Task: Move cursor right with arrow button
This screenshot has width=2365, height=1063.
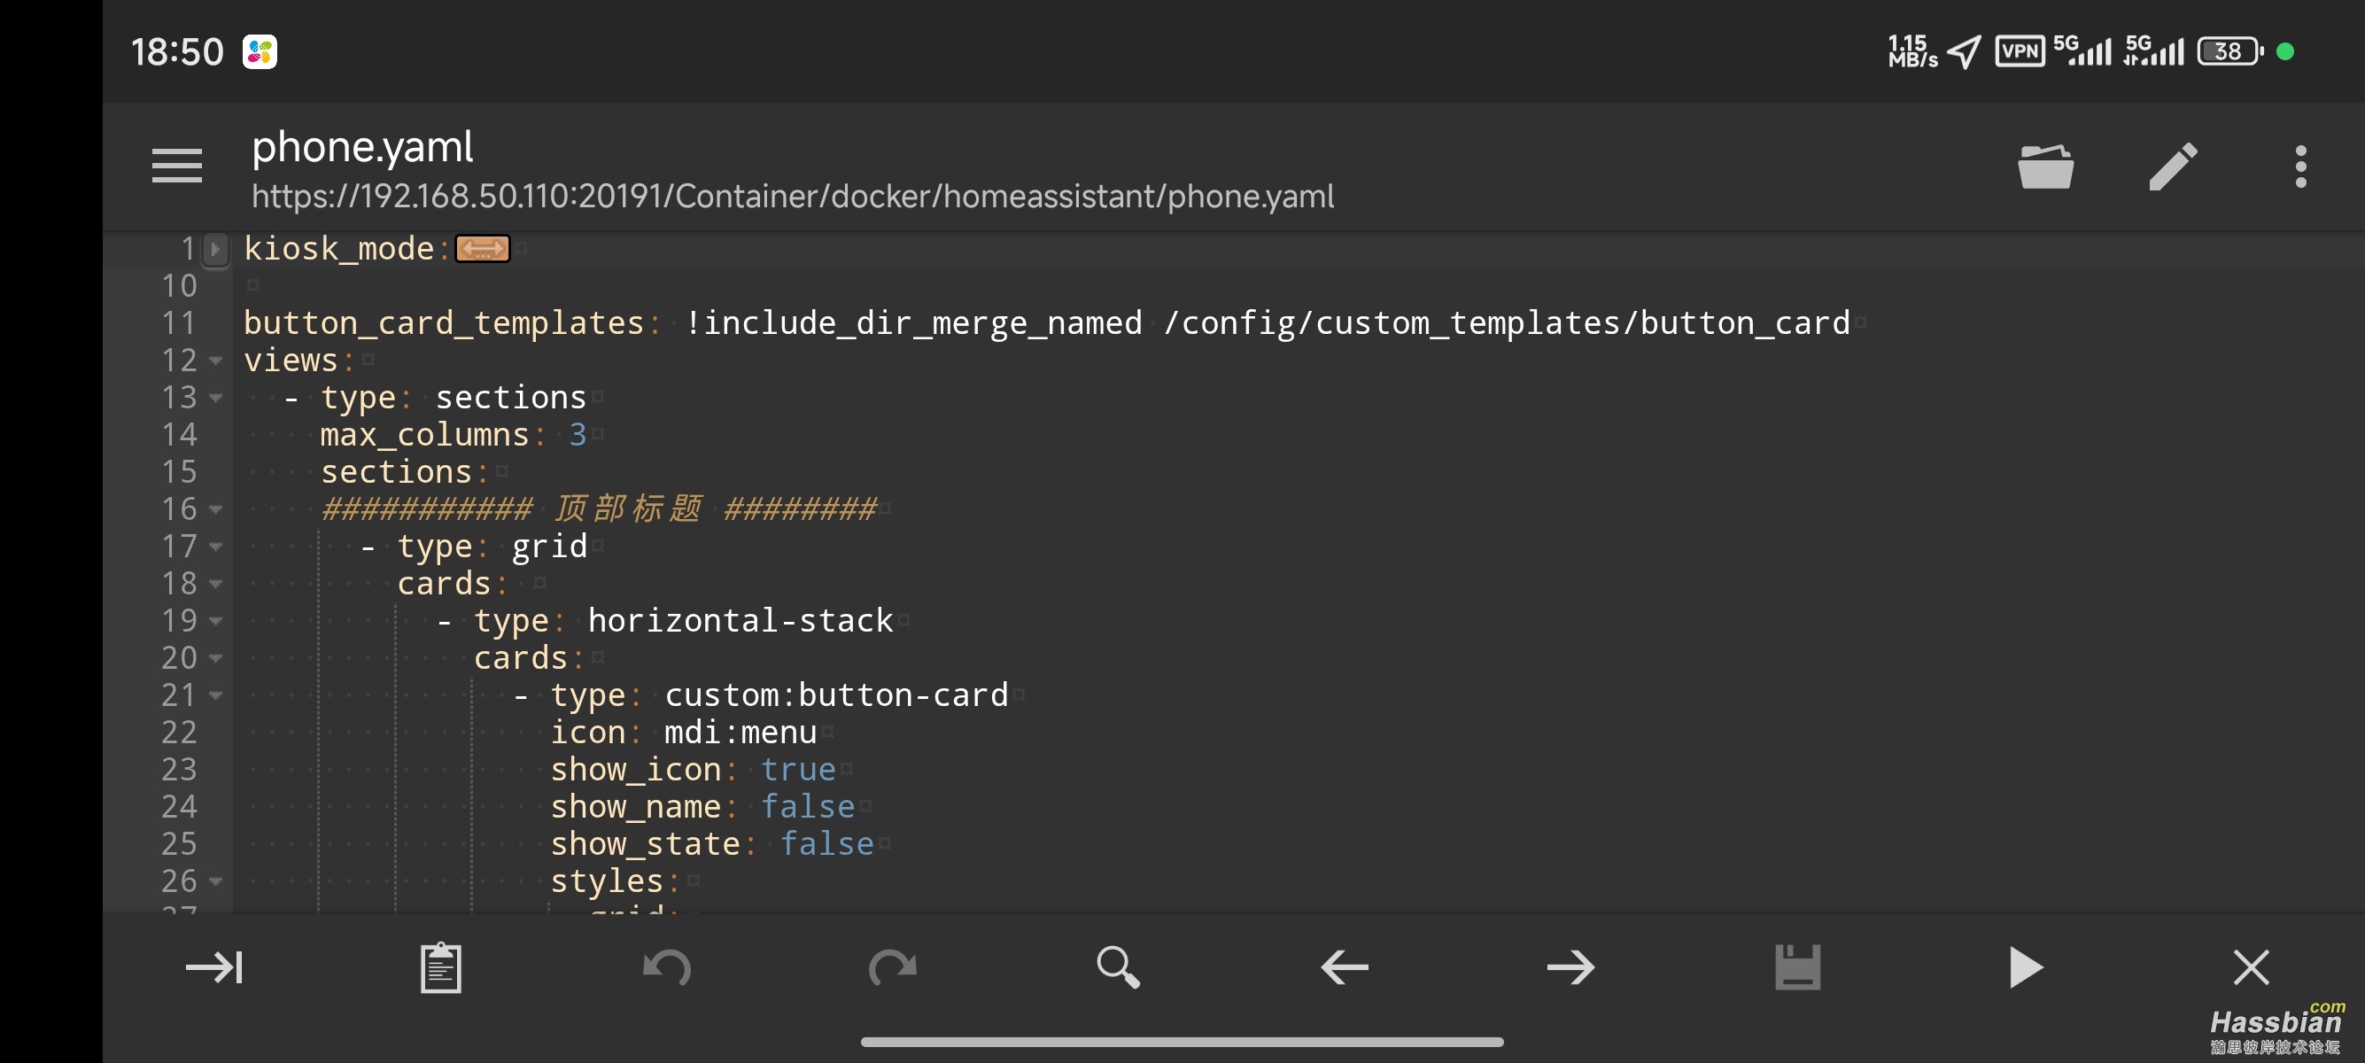Action: (x=1570, y=967)
